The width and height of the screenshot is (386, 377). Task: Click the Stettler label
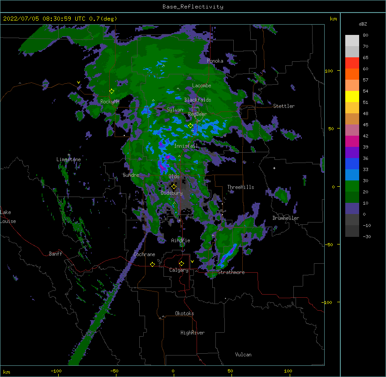pyautogui.click(x=284, y=106)
